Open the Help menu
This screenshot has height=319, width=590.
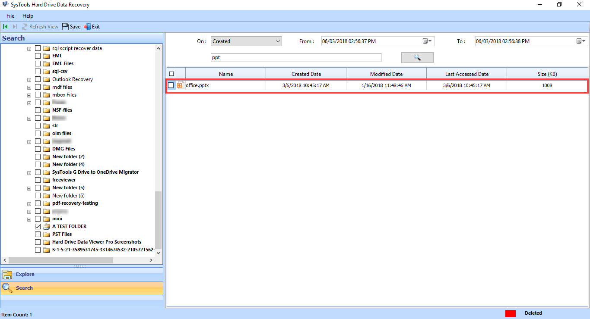[x=28, y=16]
